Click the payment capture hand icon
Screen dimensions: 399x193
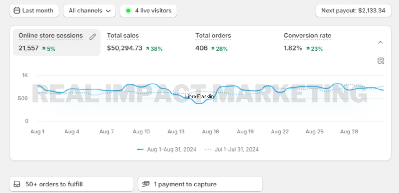point(146,184)
